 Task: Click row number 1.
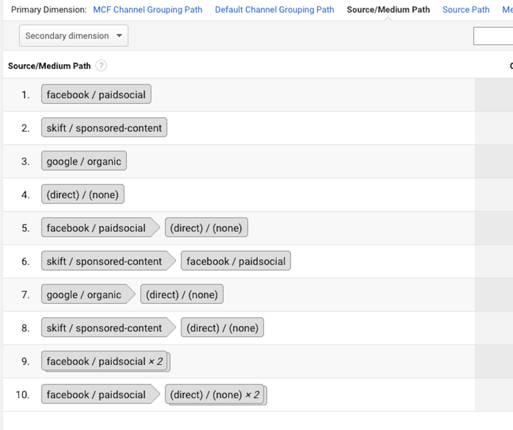tap(25, 95)
